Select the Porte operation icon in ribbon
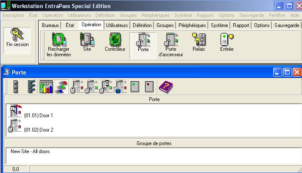The image size is (302, 173). pos(143,40)
